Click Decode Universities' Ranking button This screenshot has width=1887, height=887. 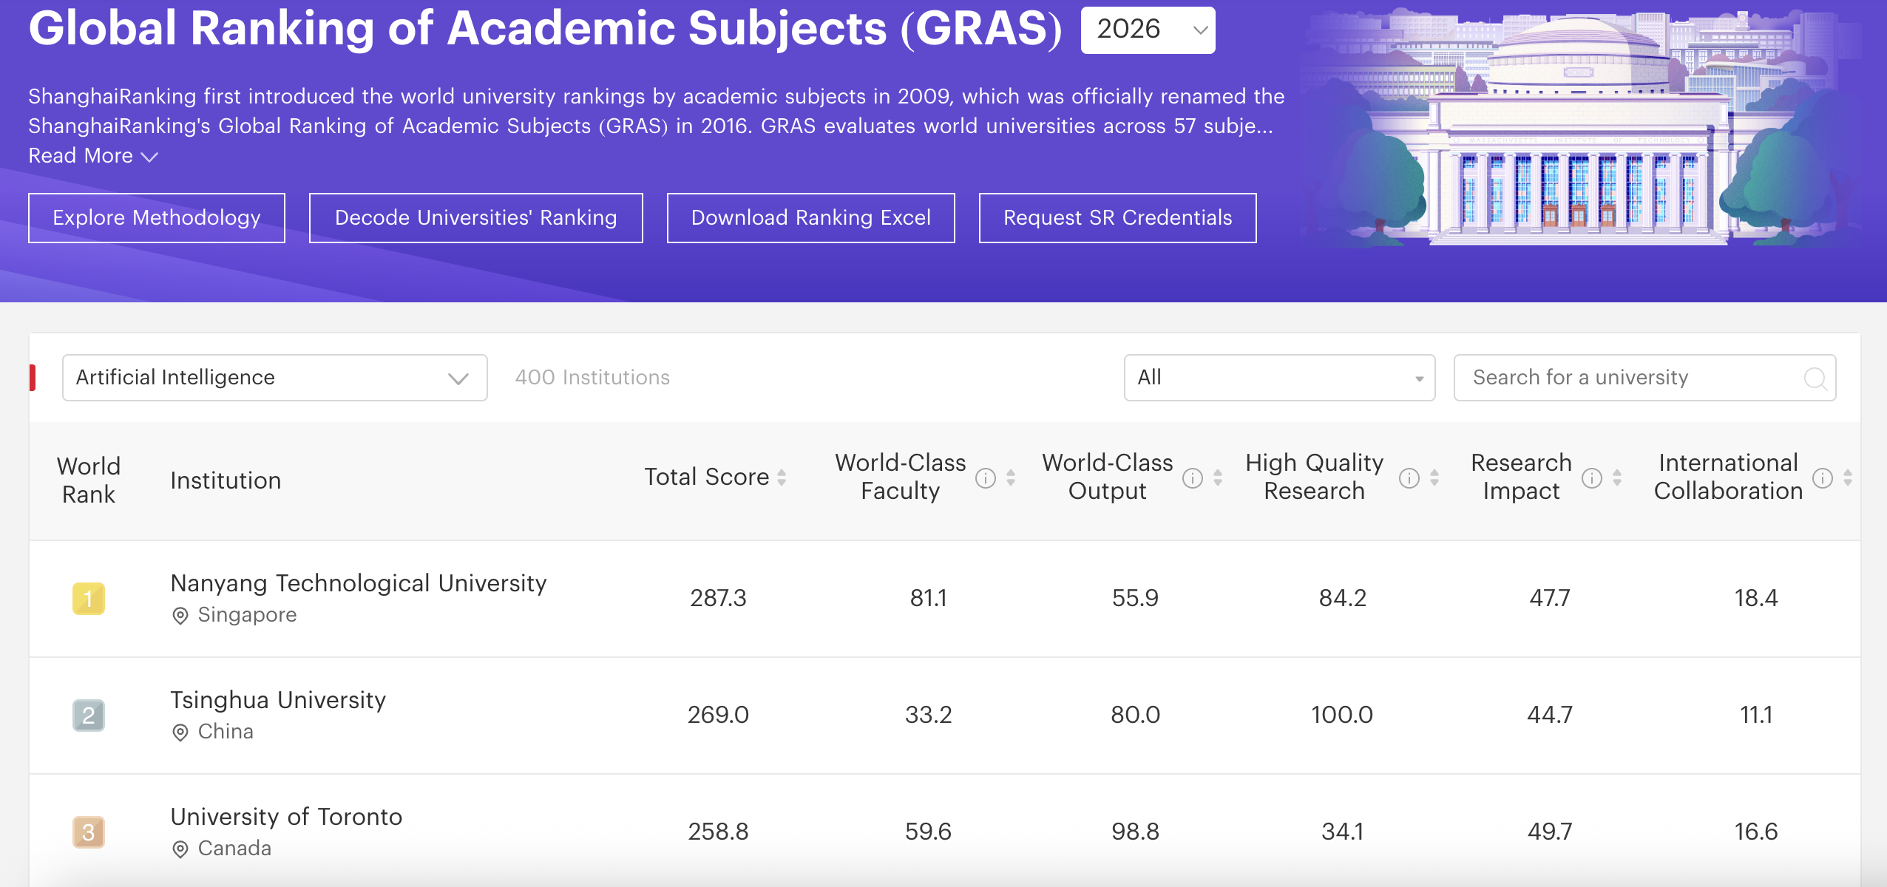pos(476,218)
